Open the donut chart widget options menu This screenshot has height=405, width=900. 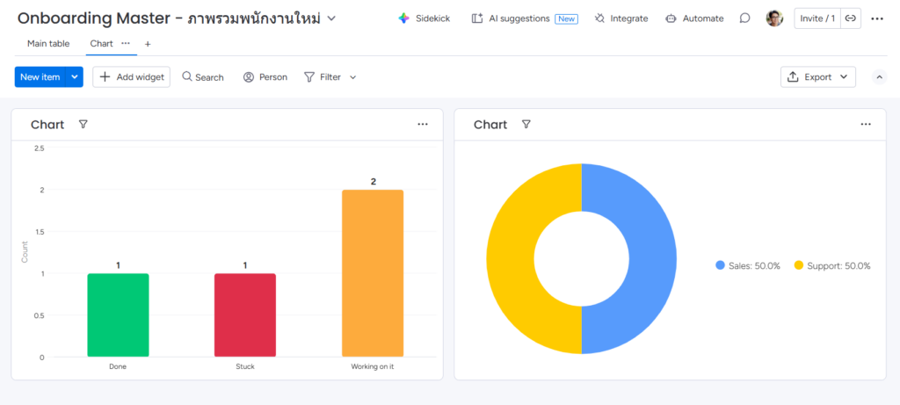pos(866,125)
